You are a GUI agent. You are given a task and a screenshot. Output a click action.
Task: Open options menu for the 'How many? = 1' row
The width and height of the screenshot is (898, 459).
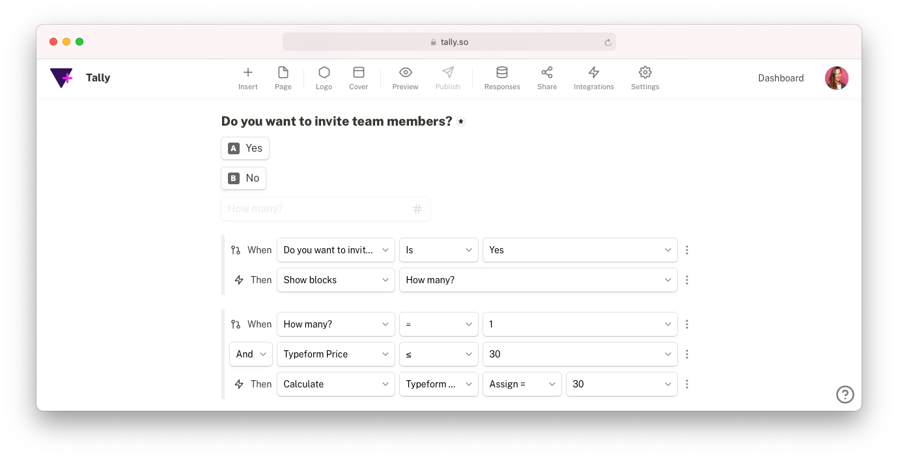tap(687, 324)
